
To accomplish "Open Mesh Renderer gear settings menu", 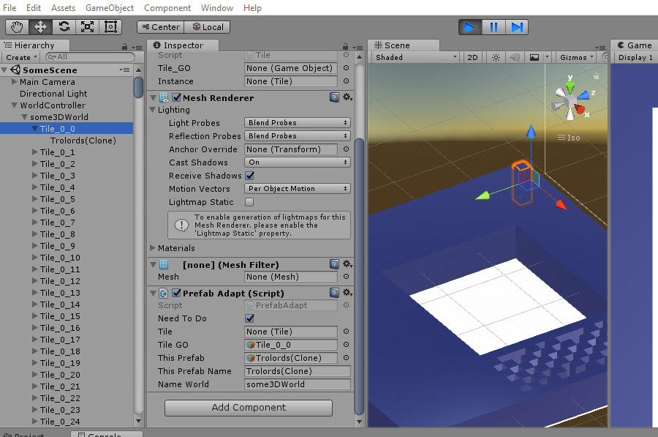I will click(x=347, y=97).
